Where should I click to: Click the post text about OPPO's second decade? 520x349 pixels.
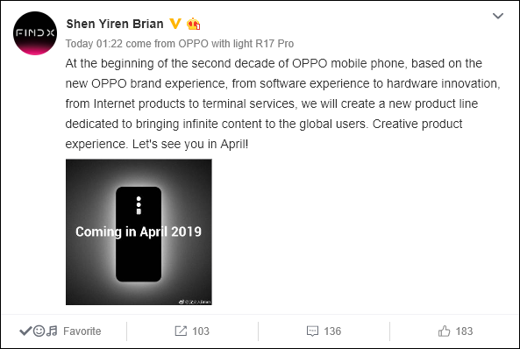coord(282,103)
